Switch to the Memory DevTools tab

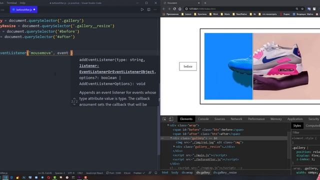click(x=276, y=119)
